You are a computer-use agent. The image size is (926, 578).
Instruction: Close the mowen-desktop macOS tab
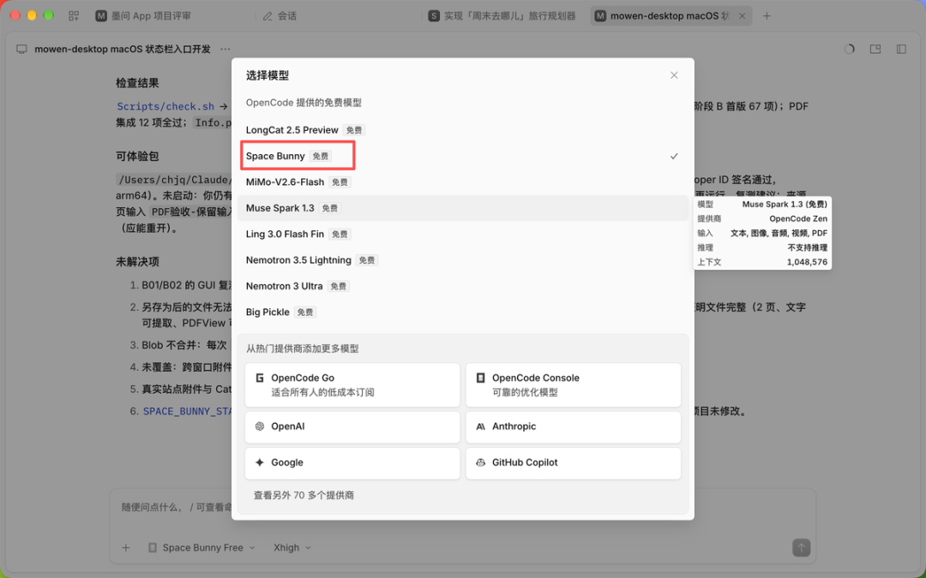pos(743,16)
